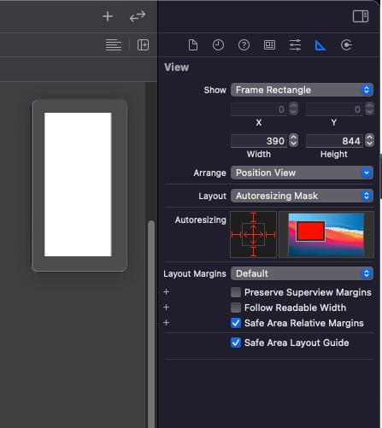Click plus beside Safe Area Relative Margins

coord(167,323)
